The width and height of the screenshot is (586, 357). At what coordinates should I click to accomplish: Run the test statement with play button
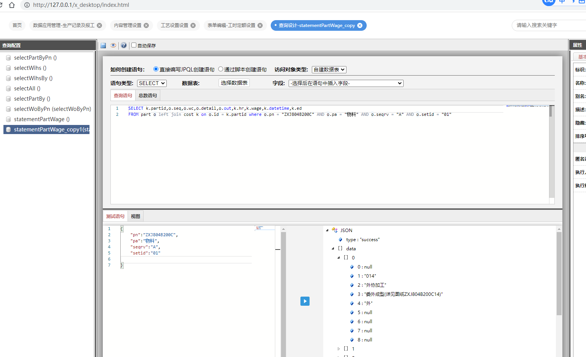[x=305, y=301]
